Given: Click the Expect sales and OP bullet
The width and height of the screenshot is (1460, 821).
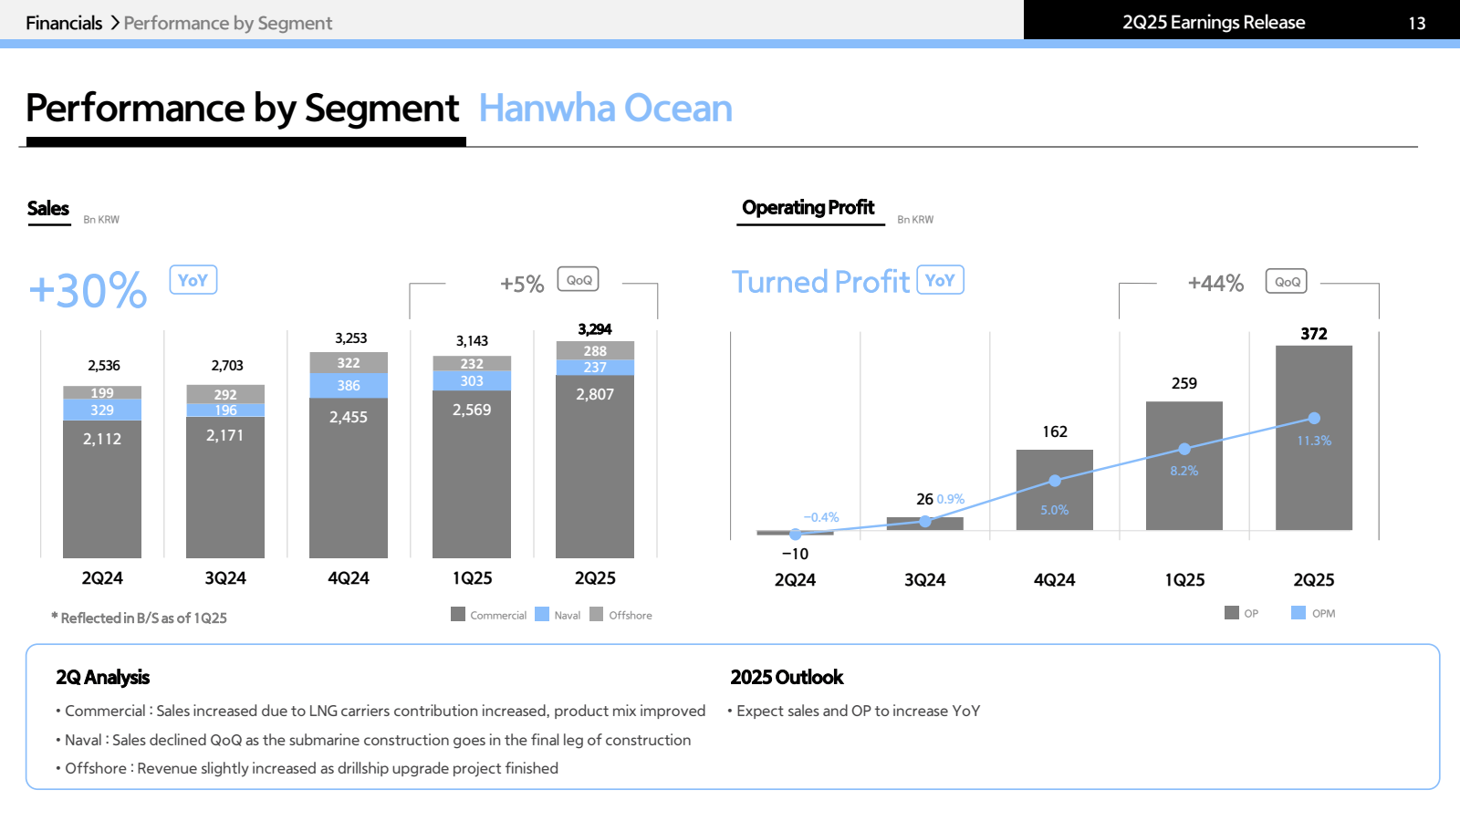Looking at the screenshot, I should [854, 711].
